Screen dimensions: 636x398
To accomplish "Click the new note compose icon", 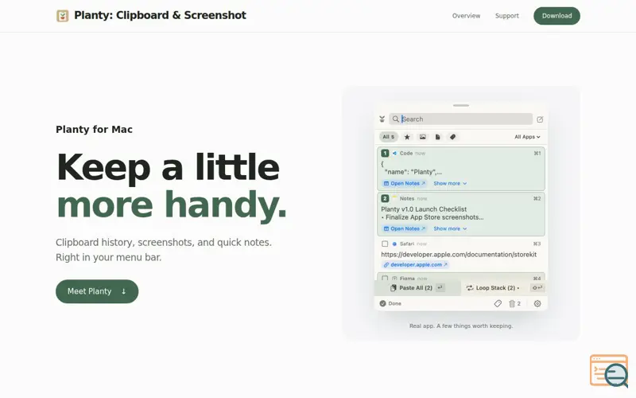I will 540,119.
